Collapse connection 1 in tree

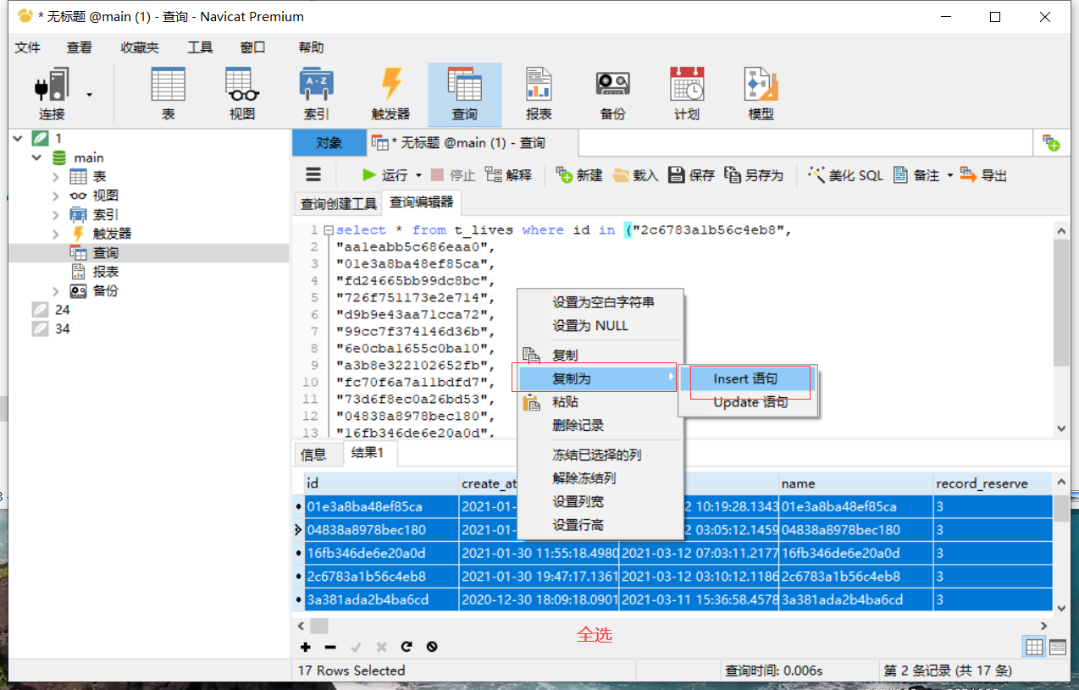point(19,138)
